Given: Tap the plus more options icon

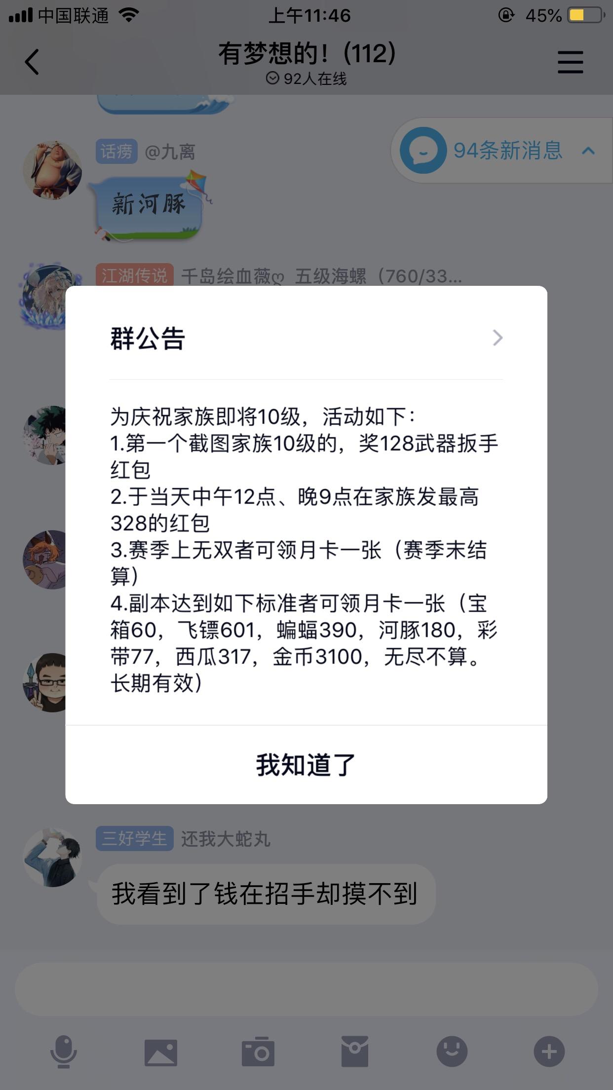Looking at the screenshot, I should point(549,1051).
